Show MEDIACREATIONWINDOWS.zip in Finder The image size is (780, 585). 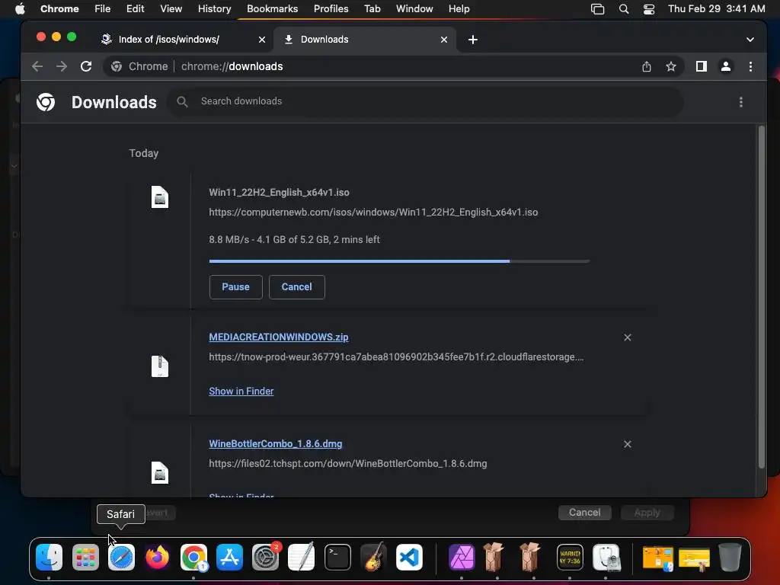[241, 391]
